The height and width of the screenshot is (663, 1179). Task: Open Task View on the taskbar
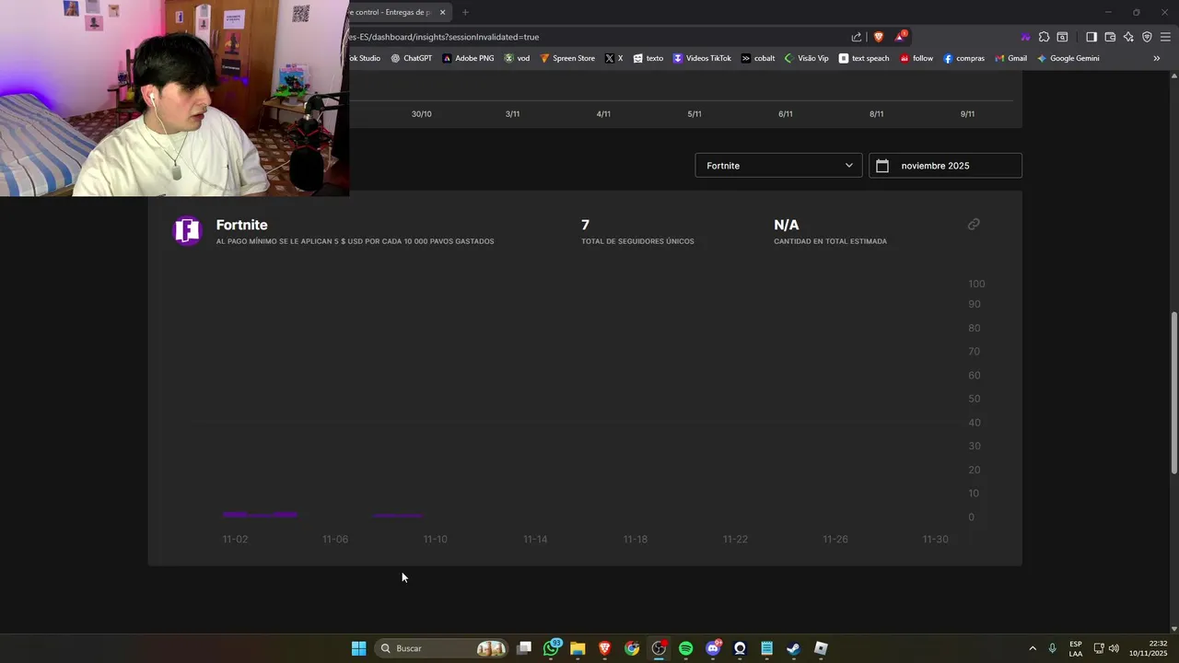tap(524, 648)
